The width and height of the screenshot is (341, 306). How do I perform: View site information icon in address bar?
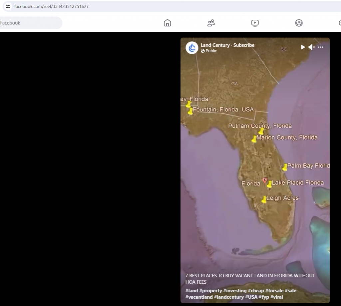pos(8,6)
